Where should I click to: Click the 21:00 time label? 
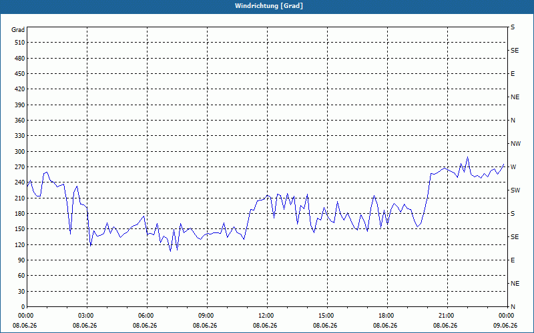tap(447, 316)
